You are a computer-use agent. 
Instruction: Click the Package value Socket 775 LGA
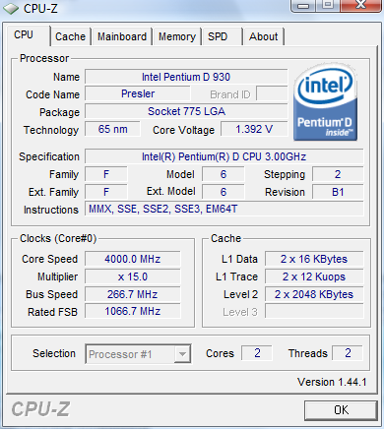coord(186,111)
